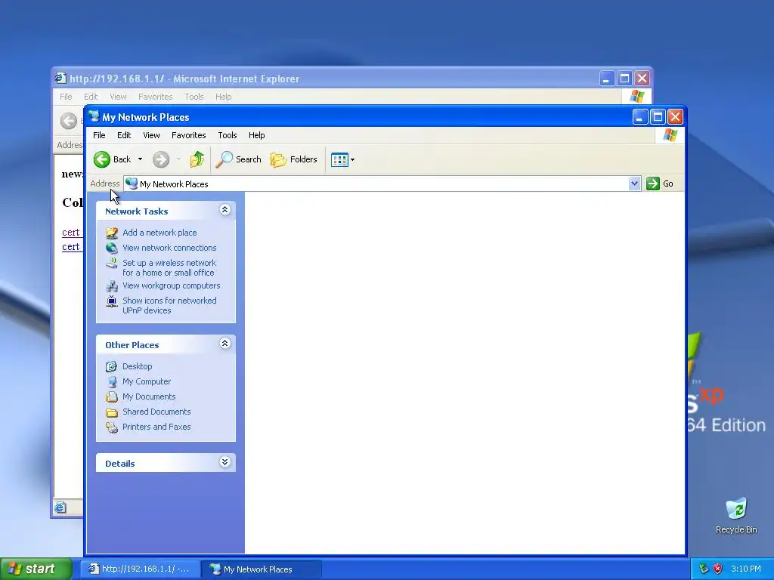The image size is (774, 580).
Task: Click the View network connections globe icon
Action: tap(112, 248)
